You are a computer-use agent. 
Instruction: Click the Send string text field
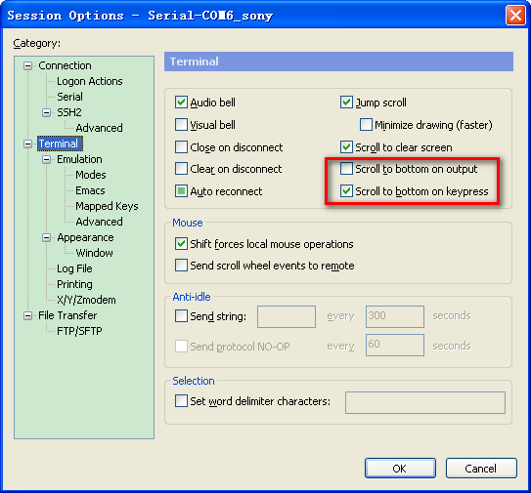[x=287, y=317]
